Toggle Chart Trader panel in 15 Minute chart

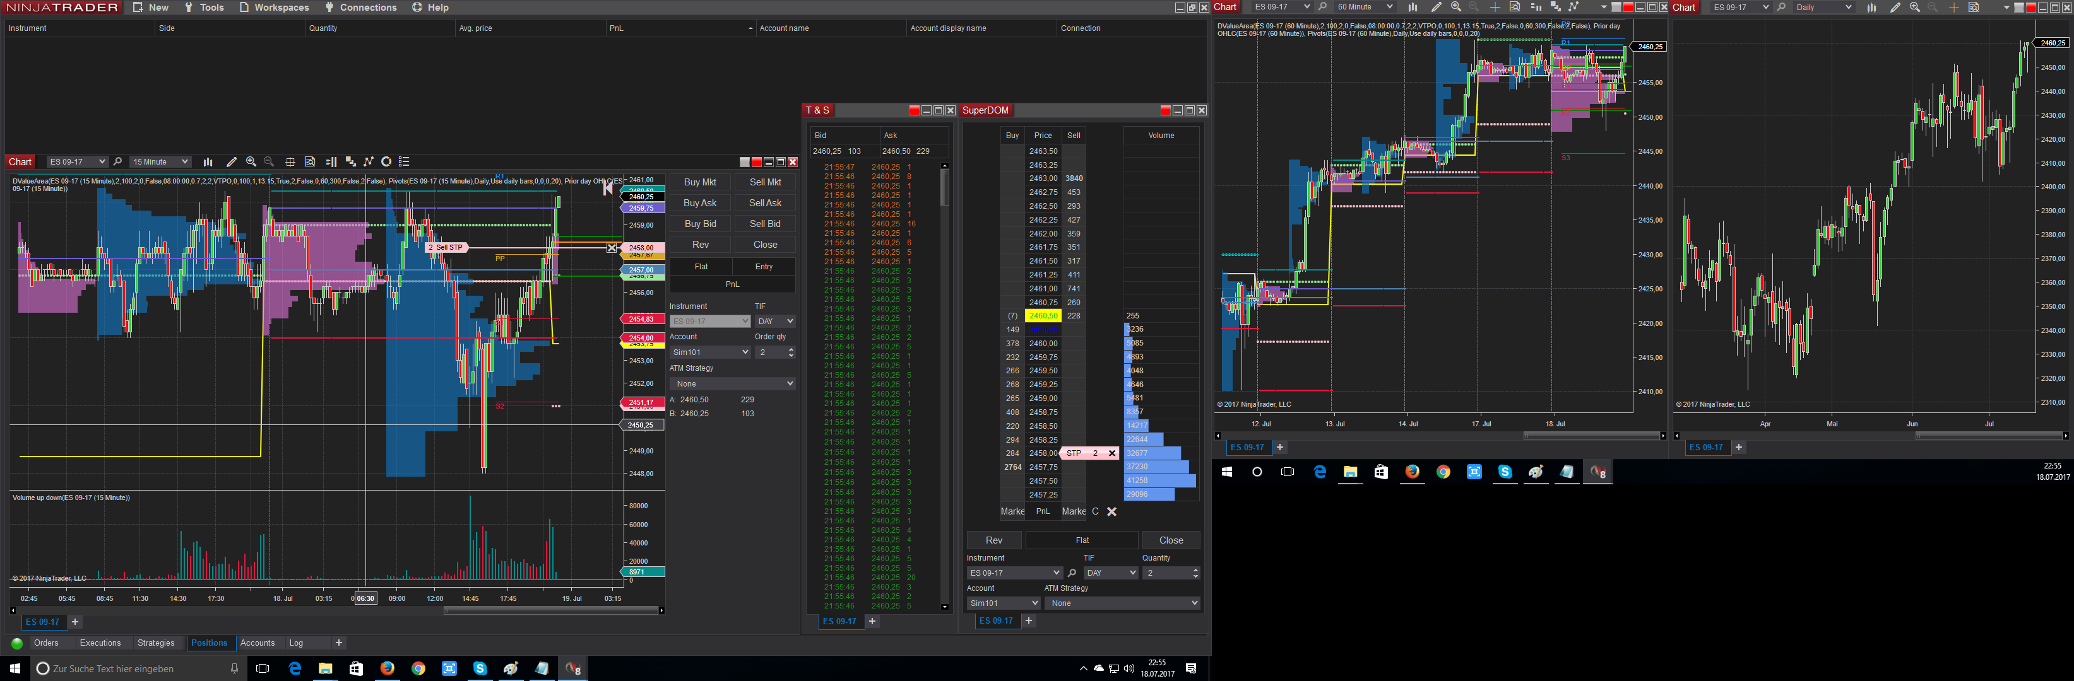[x=331, y=161]
